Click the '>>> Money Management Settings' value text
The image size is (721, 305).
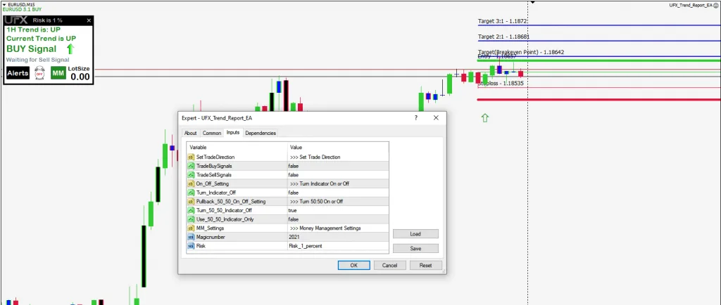click(325, 228)
